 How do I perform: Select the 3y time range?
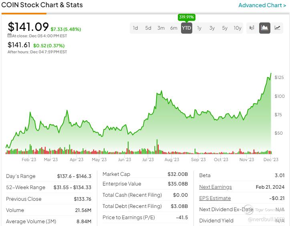[x=212, y=28]
